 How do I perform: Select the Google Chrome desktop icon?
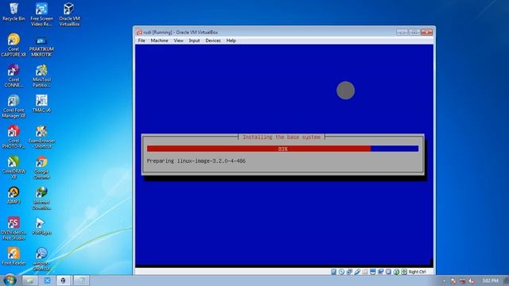41,168
